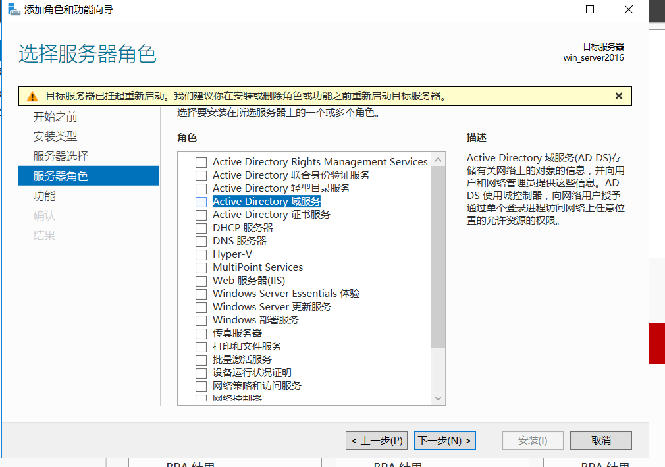Tick Windows 部署服务 checkbox
The width and height of the screenshot is (665, 467).
point(201,320)
